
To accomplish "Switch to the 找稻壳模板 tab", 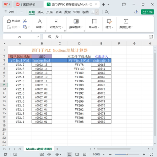I will click(x=28, y=4).
